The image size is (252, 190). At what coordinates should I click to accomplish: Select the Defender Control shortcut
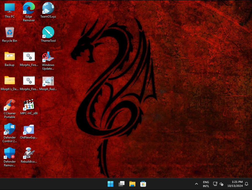(10, 129)
